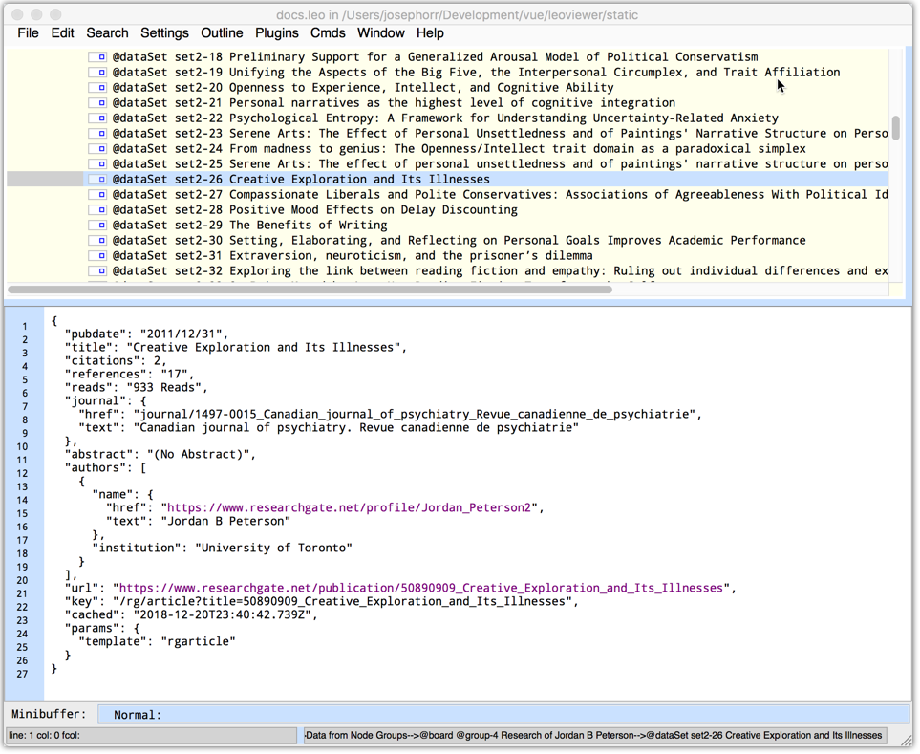This screenshot has height=754, width=920.
Task: Click the node icon for set2-24 row
Action: (97, 148)
